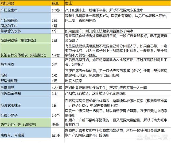Select the 带吸管的水杯 cell

pos(25,31)
